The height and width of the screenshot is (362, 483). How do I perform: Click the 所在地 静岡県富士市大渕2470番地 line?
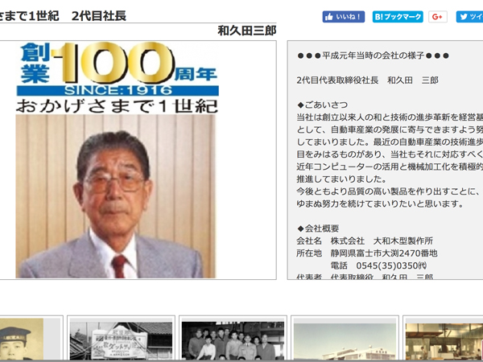coord(367,253)
